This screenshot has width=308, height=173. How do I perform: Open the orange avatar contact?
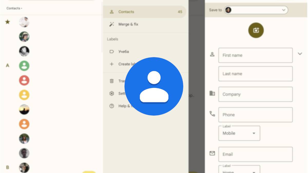pos(24,124)
